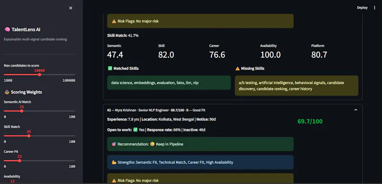This screenshot has width=382, height=184.
Task: Click the green 69.7/100 score
Action: click(x=310, y=121)
